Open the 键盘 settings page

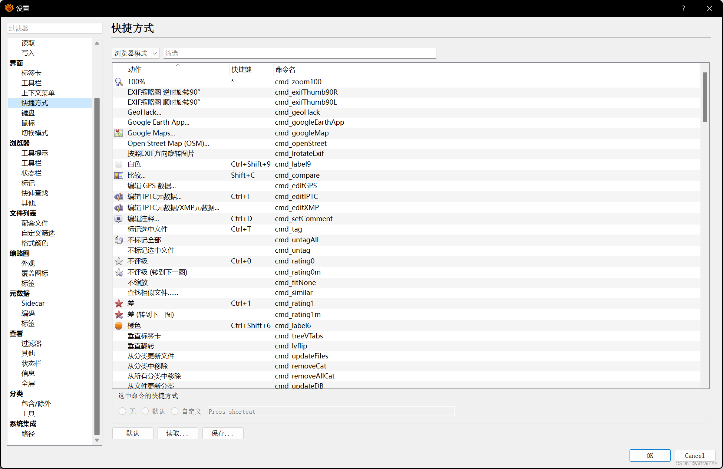tap(28, 113)
